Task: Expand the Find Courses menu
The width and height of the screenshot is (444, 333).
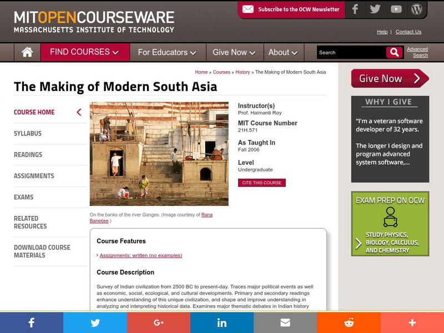Action: click(84, 52)
